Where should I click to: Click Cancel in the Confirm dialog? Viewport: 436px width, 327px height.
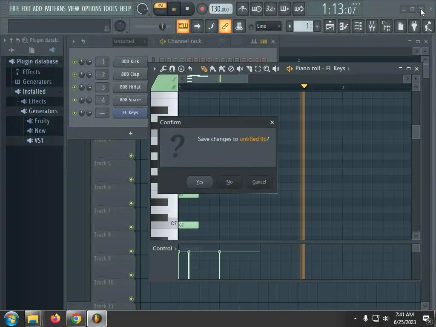(259, 182)
